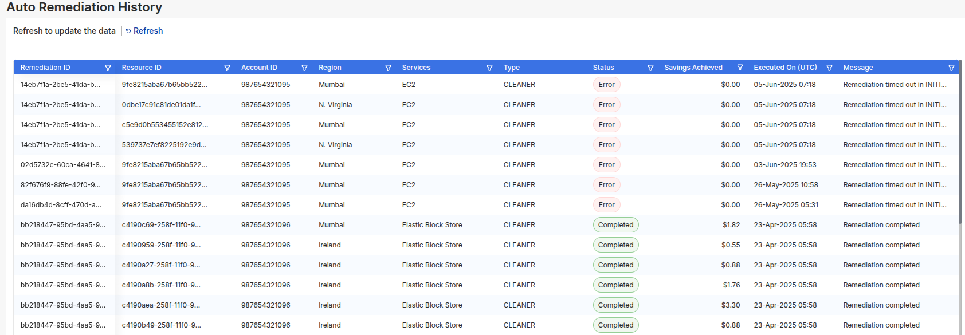Click Completed status in the $0.55 row
Screen dimensions: 965x335
(x=615, y=245)
